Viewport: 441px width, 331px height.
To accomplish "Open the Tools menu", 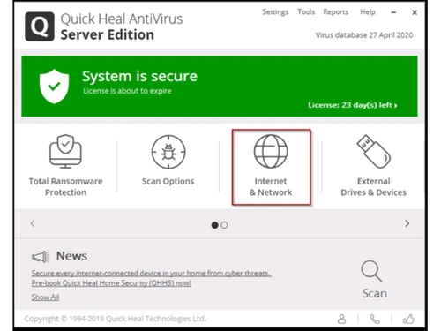I will coord(306,11).
